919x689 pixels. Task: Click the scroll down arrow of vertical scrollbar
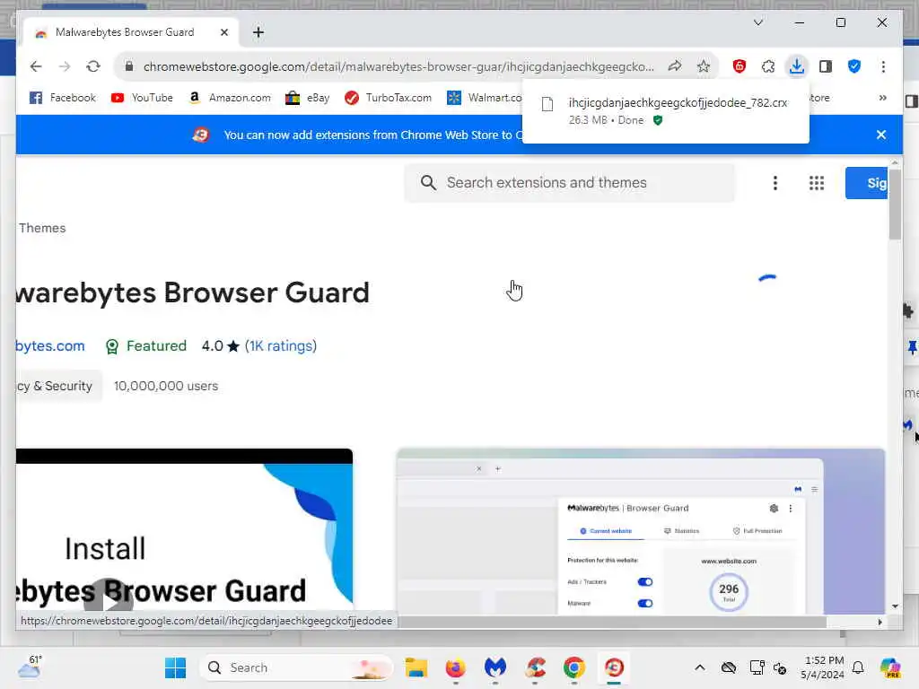coord(895,606)
